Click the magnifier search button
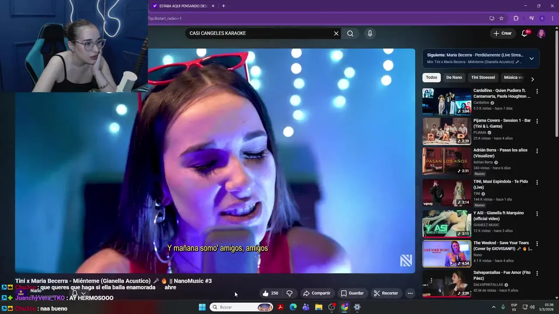The width and height of the screenshot is (559, 314). (x=350, y=34)
